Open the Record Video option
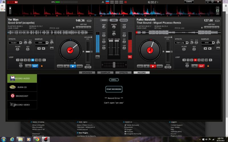 22,105
